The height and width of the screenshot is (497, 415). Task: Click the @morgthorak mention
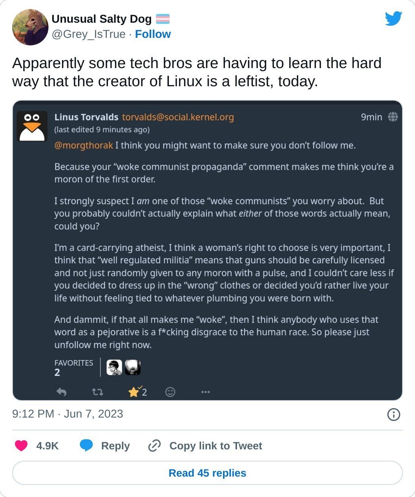point(84,145)
